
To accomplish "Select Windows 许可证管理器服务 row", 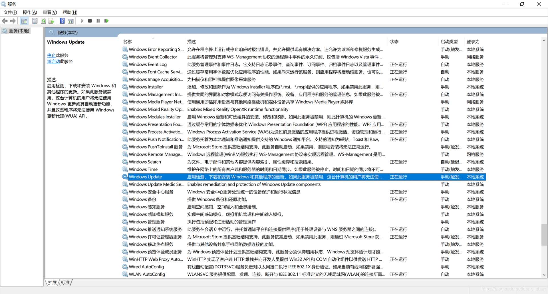I will coord(304,237).
